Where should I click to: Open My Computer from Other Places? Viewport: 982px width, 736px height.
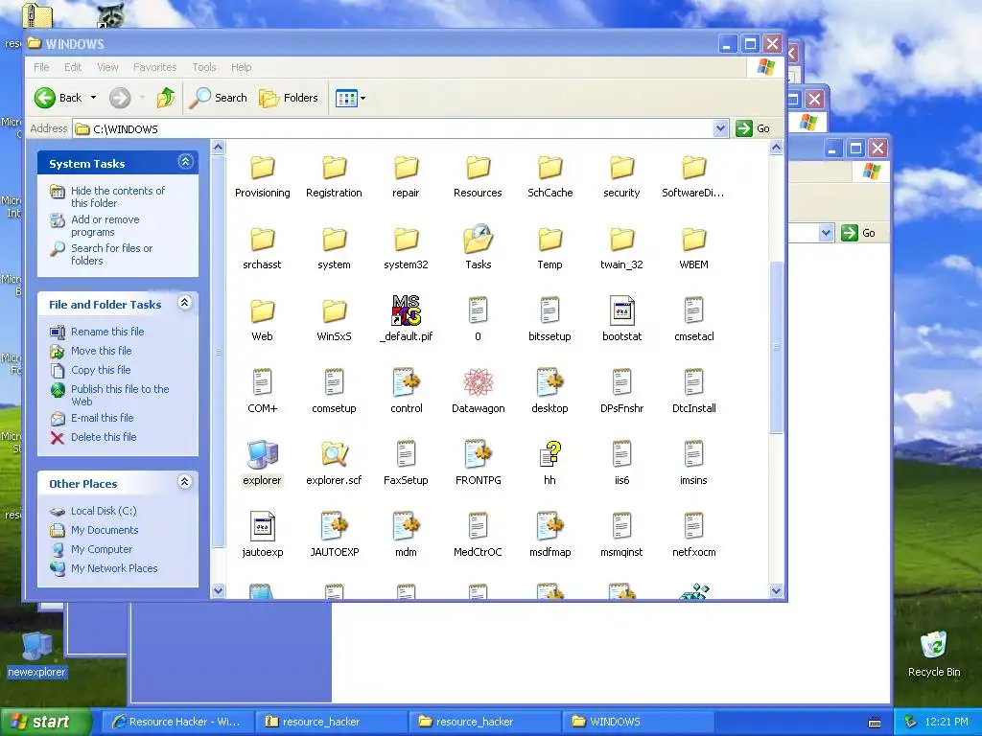click(102, 549)
